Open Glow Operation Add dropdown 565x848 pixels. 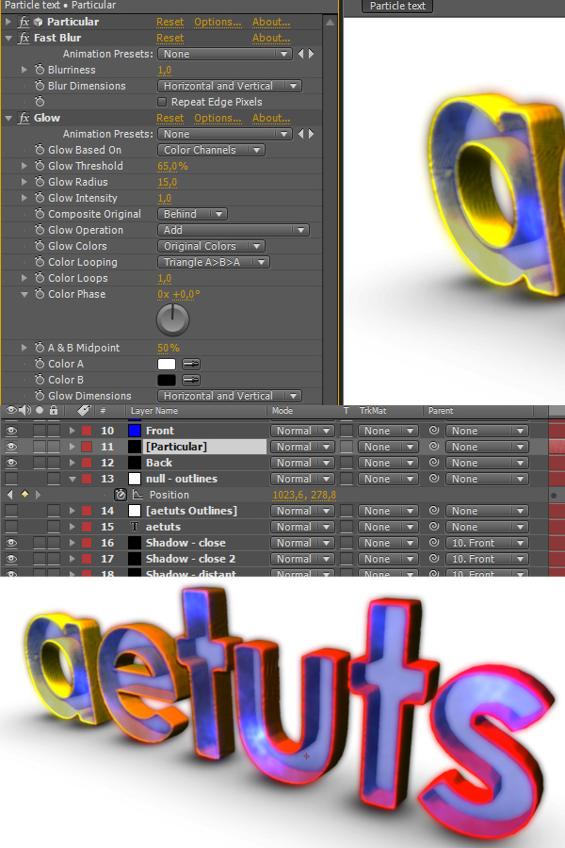(233, 230)
